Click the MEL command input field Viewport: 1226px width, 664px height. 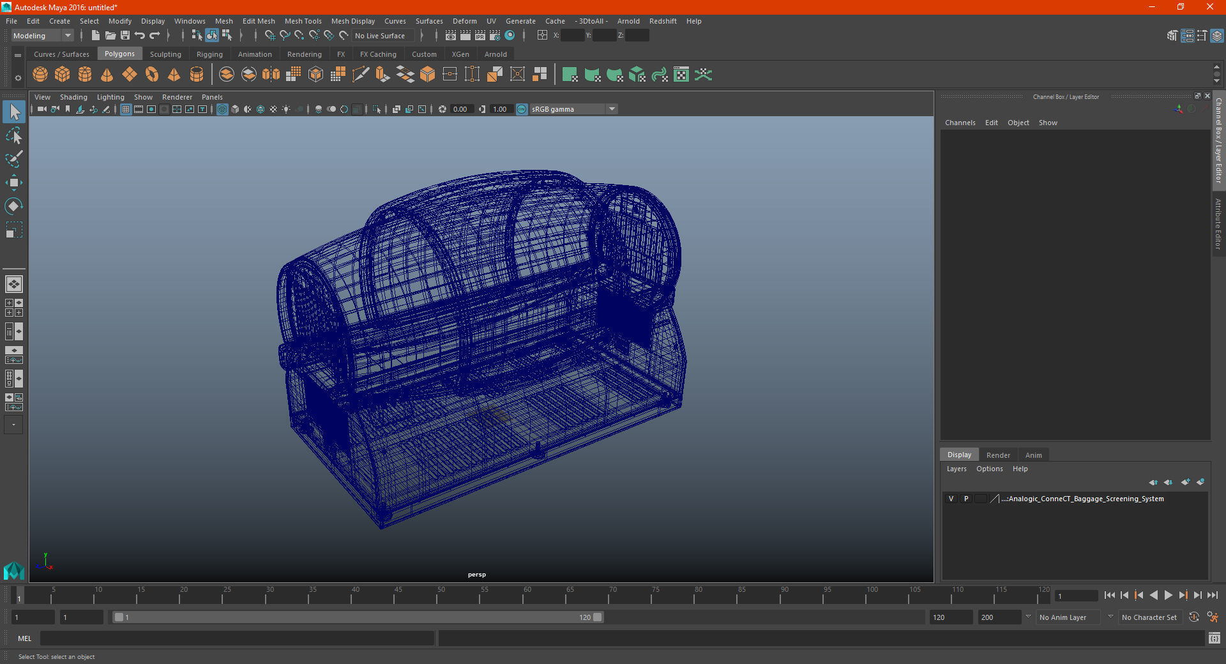pyautogui.click(x=237, y=638)
